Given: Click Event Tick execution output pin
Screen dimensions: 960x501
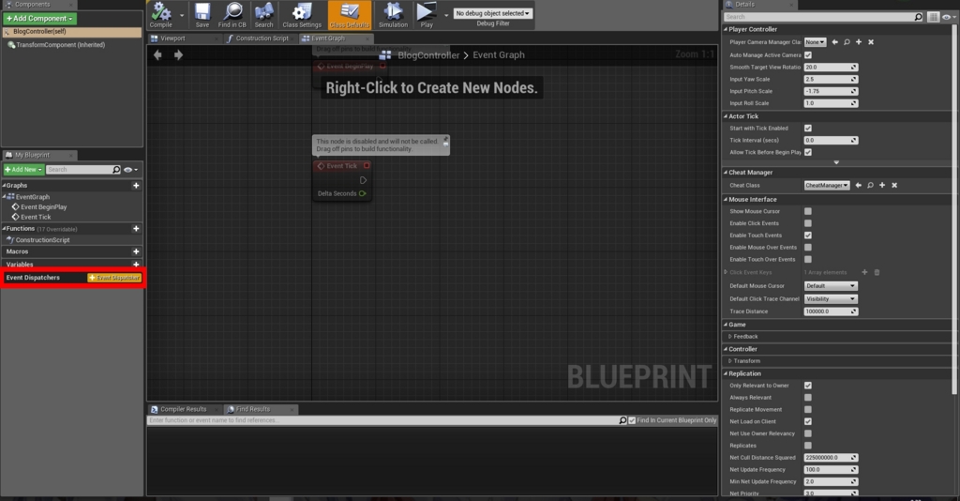Looking at the screenshot, I should coord(363,180).
